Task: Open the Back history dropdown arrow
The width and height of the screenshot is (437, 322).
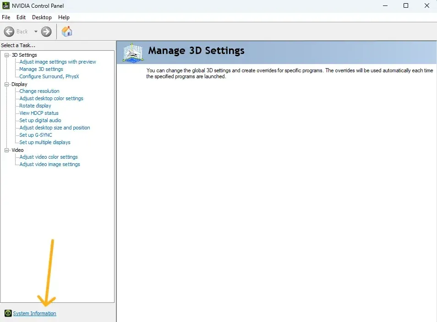Action: (x=36, y=32)
